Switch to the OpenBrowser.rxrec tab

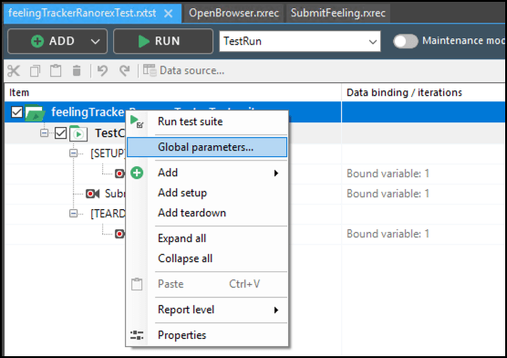coord(233,14)
